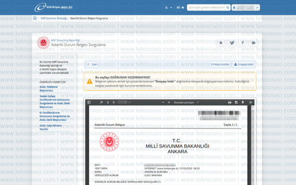
Task: Click the PDF page number field
Action: (122, 102)
